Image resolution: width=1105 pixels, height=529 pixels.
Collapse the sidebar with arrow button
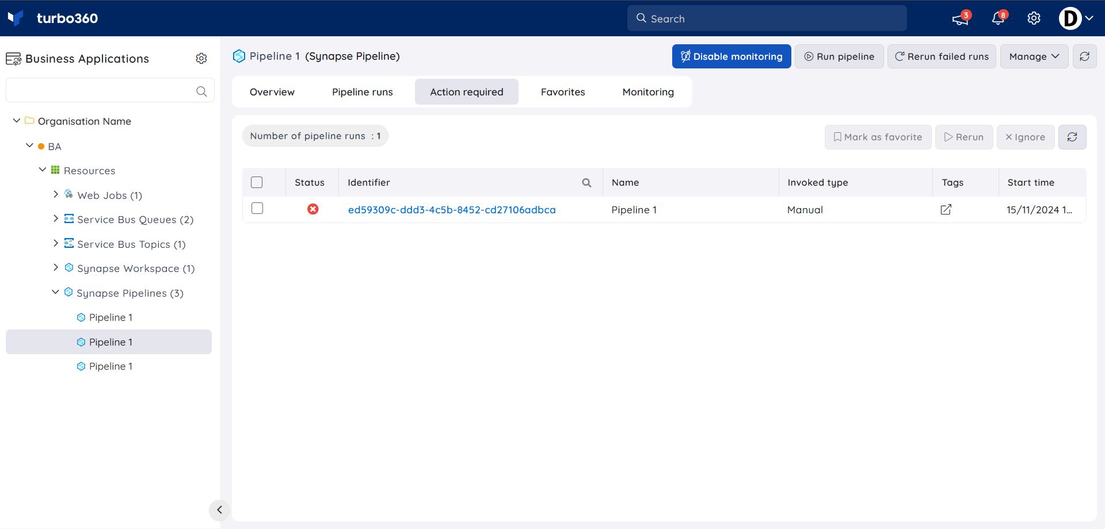coord(219,510)
